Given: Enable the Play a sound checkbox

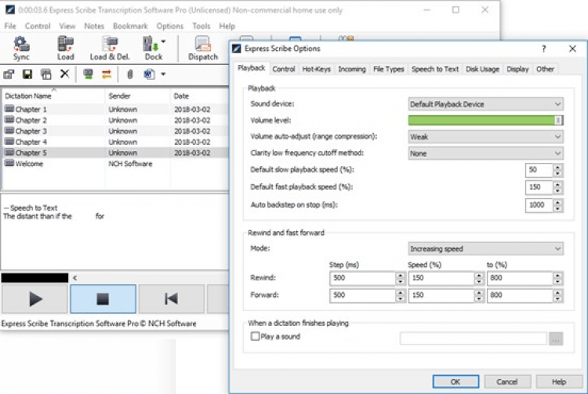Looking at the screenshot, I should (255, 337).
